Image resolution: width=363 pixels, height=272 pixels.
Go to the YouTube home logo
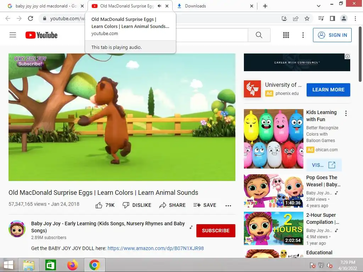(x=41, y=35)
